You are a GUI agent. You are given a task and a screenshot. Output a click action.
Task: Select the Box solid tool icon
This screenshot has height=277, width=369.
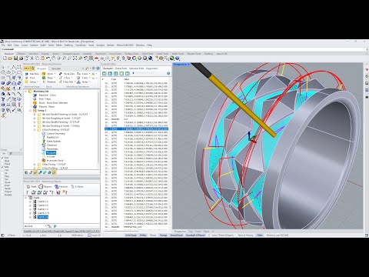click(3, 83)
